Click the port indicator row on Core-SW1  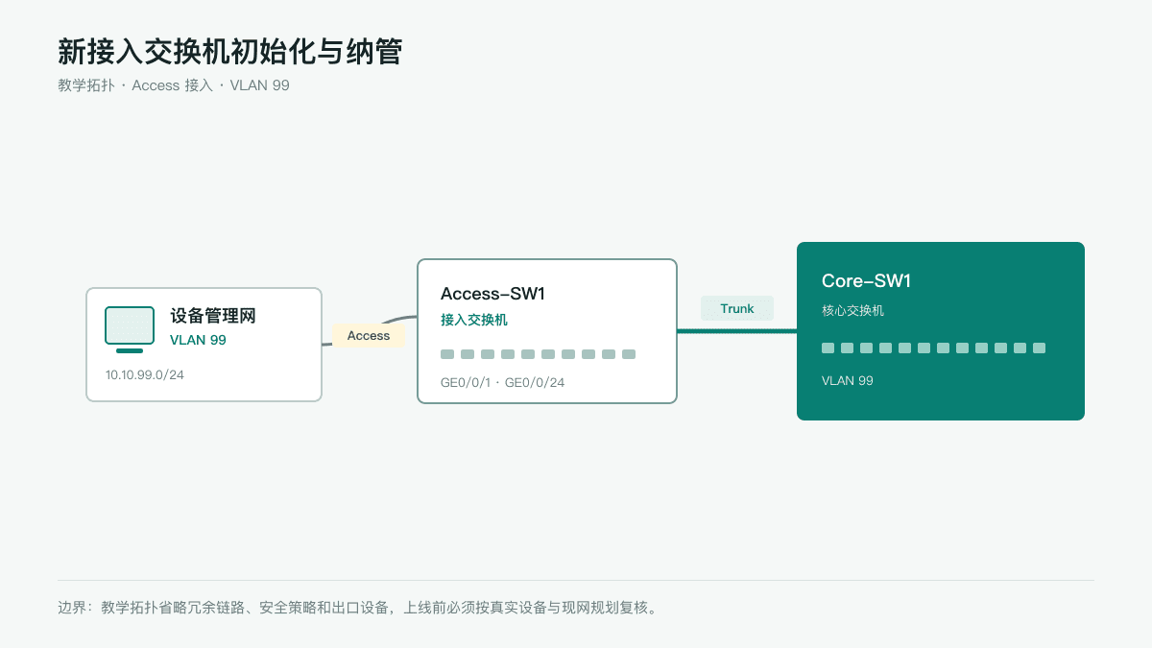pyautogui.click(x=933, y=348)
